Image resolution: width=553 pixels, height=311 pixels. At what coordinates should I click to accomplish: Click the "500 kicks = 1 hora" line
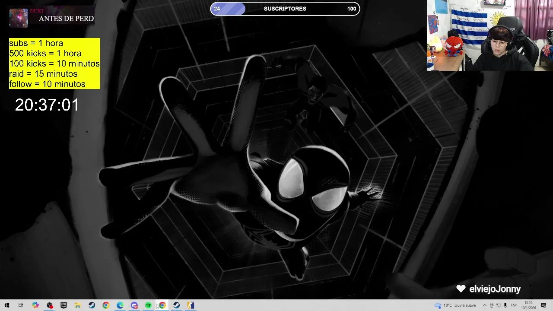point(45,54)
